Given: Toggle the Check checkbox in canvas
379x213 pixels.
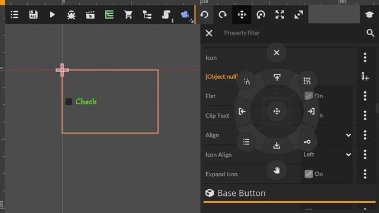Looking at the screenshot, I should (x=69, y=101).
